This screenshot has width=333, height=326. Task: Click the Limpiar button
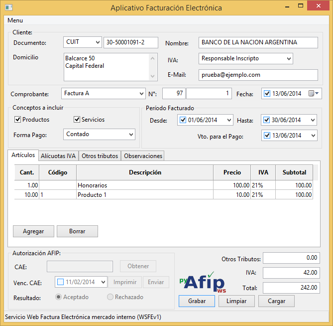(x=236, y=301)
